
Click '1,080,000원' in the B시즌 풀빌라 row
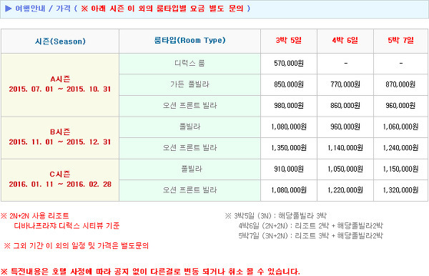coord(289,127)
